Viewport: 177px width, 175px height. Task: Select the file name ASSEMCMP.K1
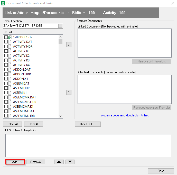pyautogui.click(x=23, y=107)
